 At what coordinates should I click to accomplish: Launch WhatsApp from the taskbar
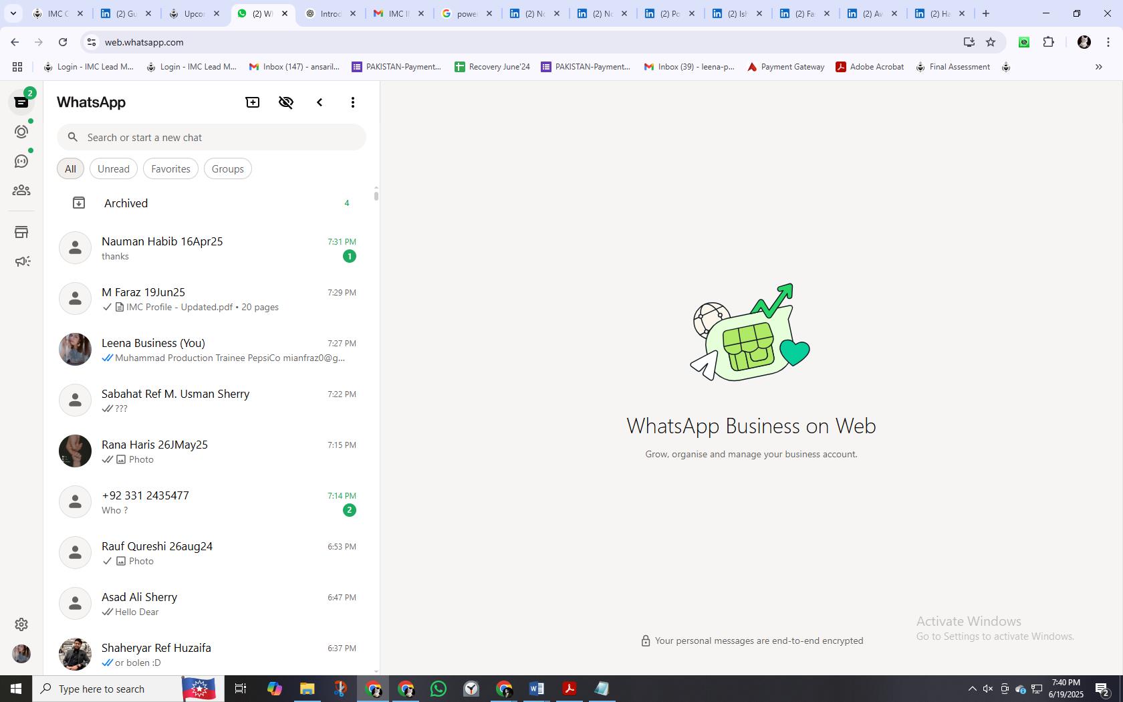[439, 689]
